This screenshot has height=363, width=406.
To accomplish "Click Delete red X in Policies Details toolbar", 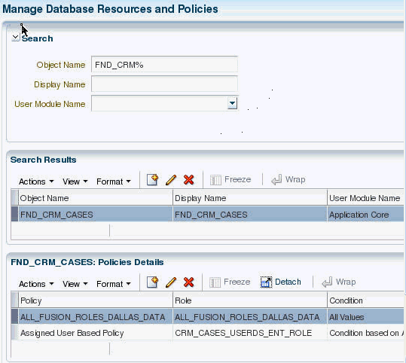I will (x=189, y=282).
